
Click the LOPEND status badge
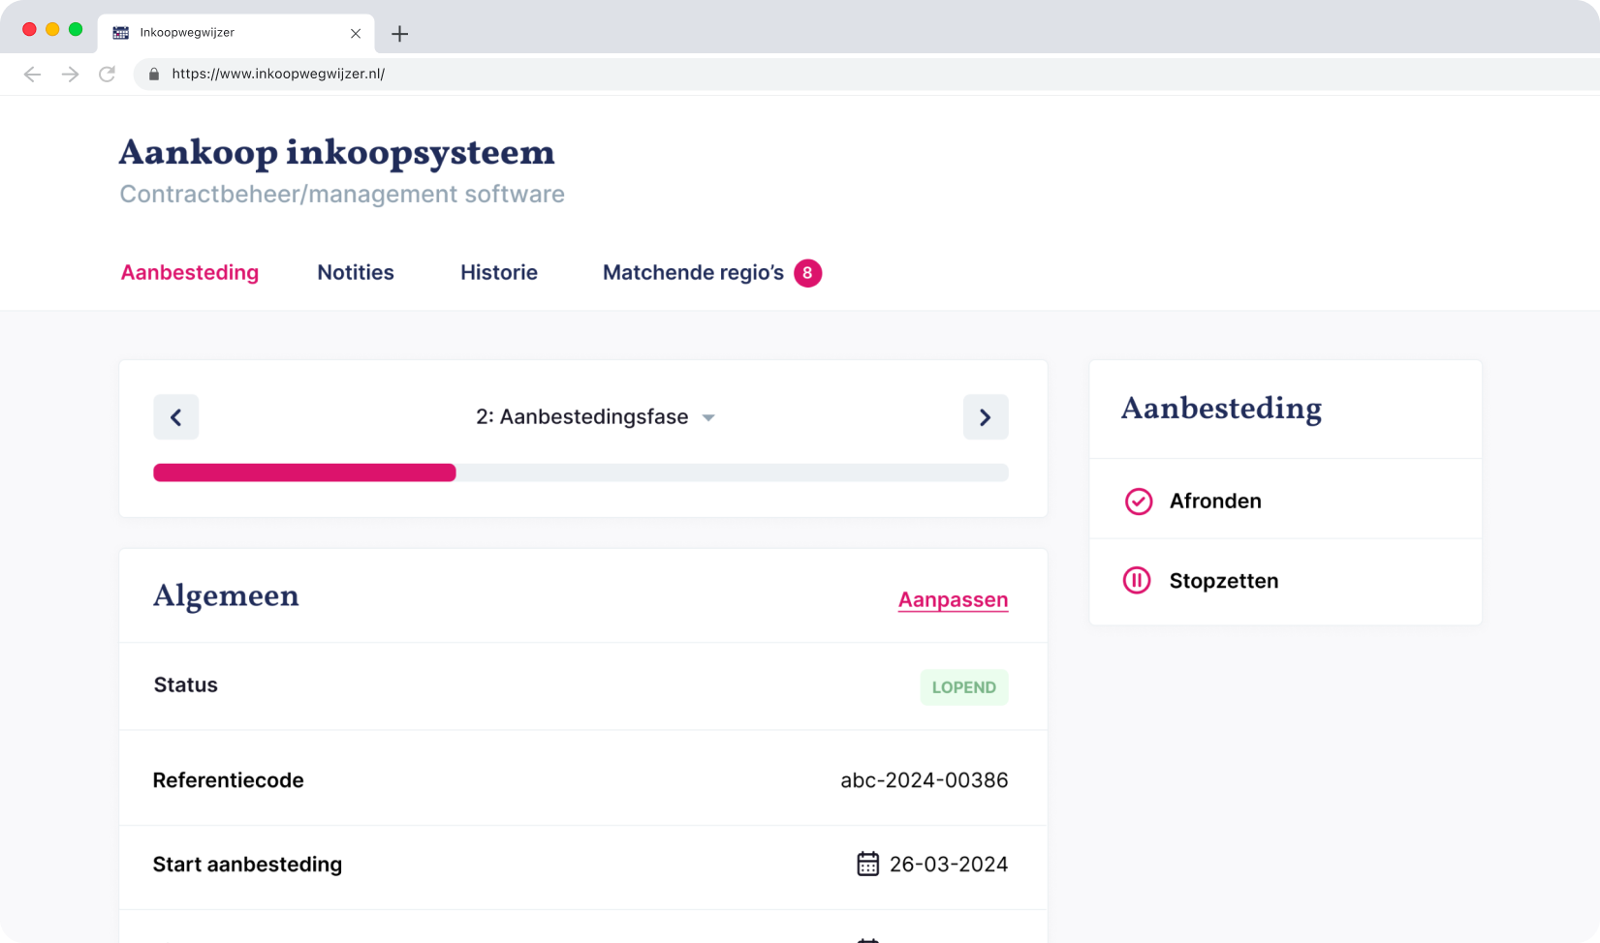coord(963,687)
